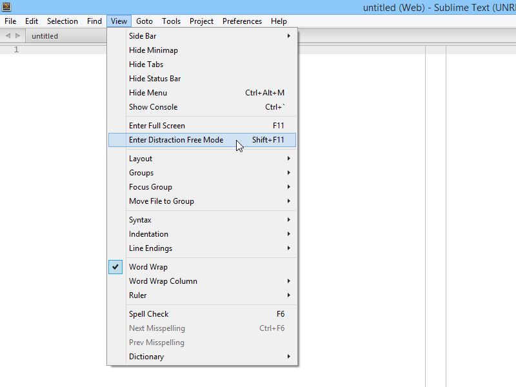Open the Goto menu

(x=144, y=21)
